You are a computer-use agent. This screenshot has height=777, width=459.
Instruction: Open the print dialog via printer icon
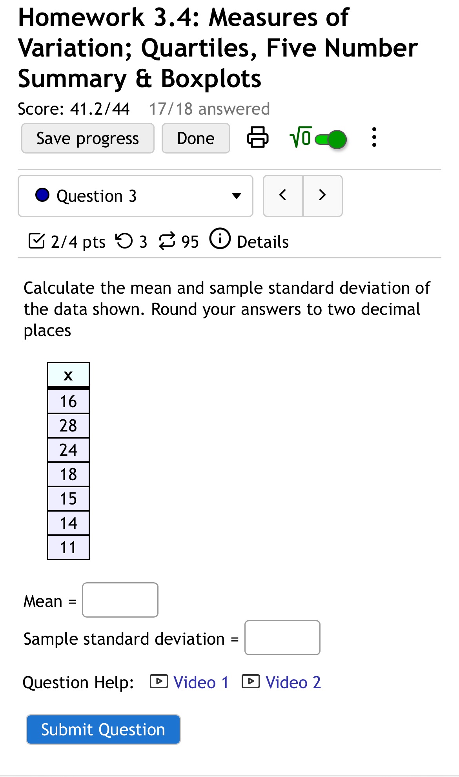click(x=257, y=138)
